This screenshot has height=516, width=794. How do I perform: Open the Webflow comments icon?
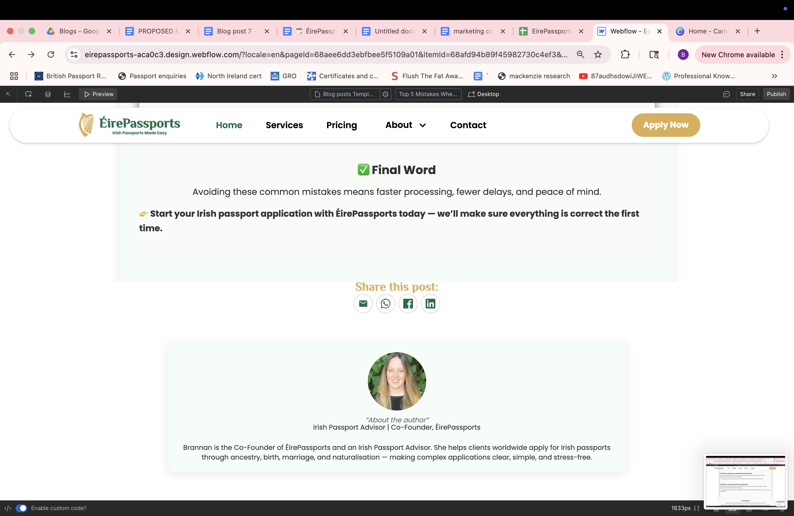726,94
